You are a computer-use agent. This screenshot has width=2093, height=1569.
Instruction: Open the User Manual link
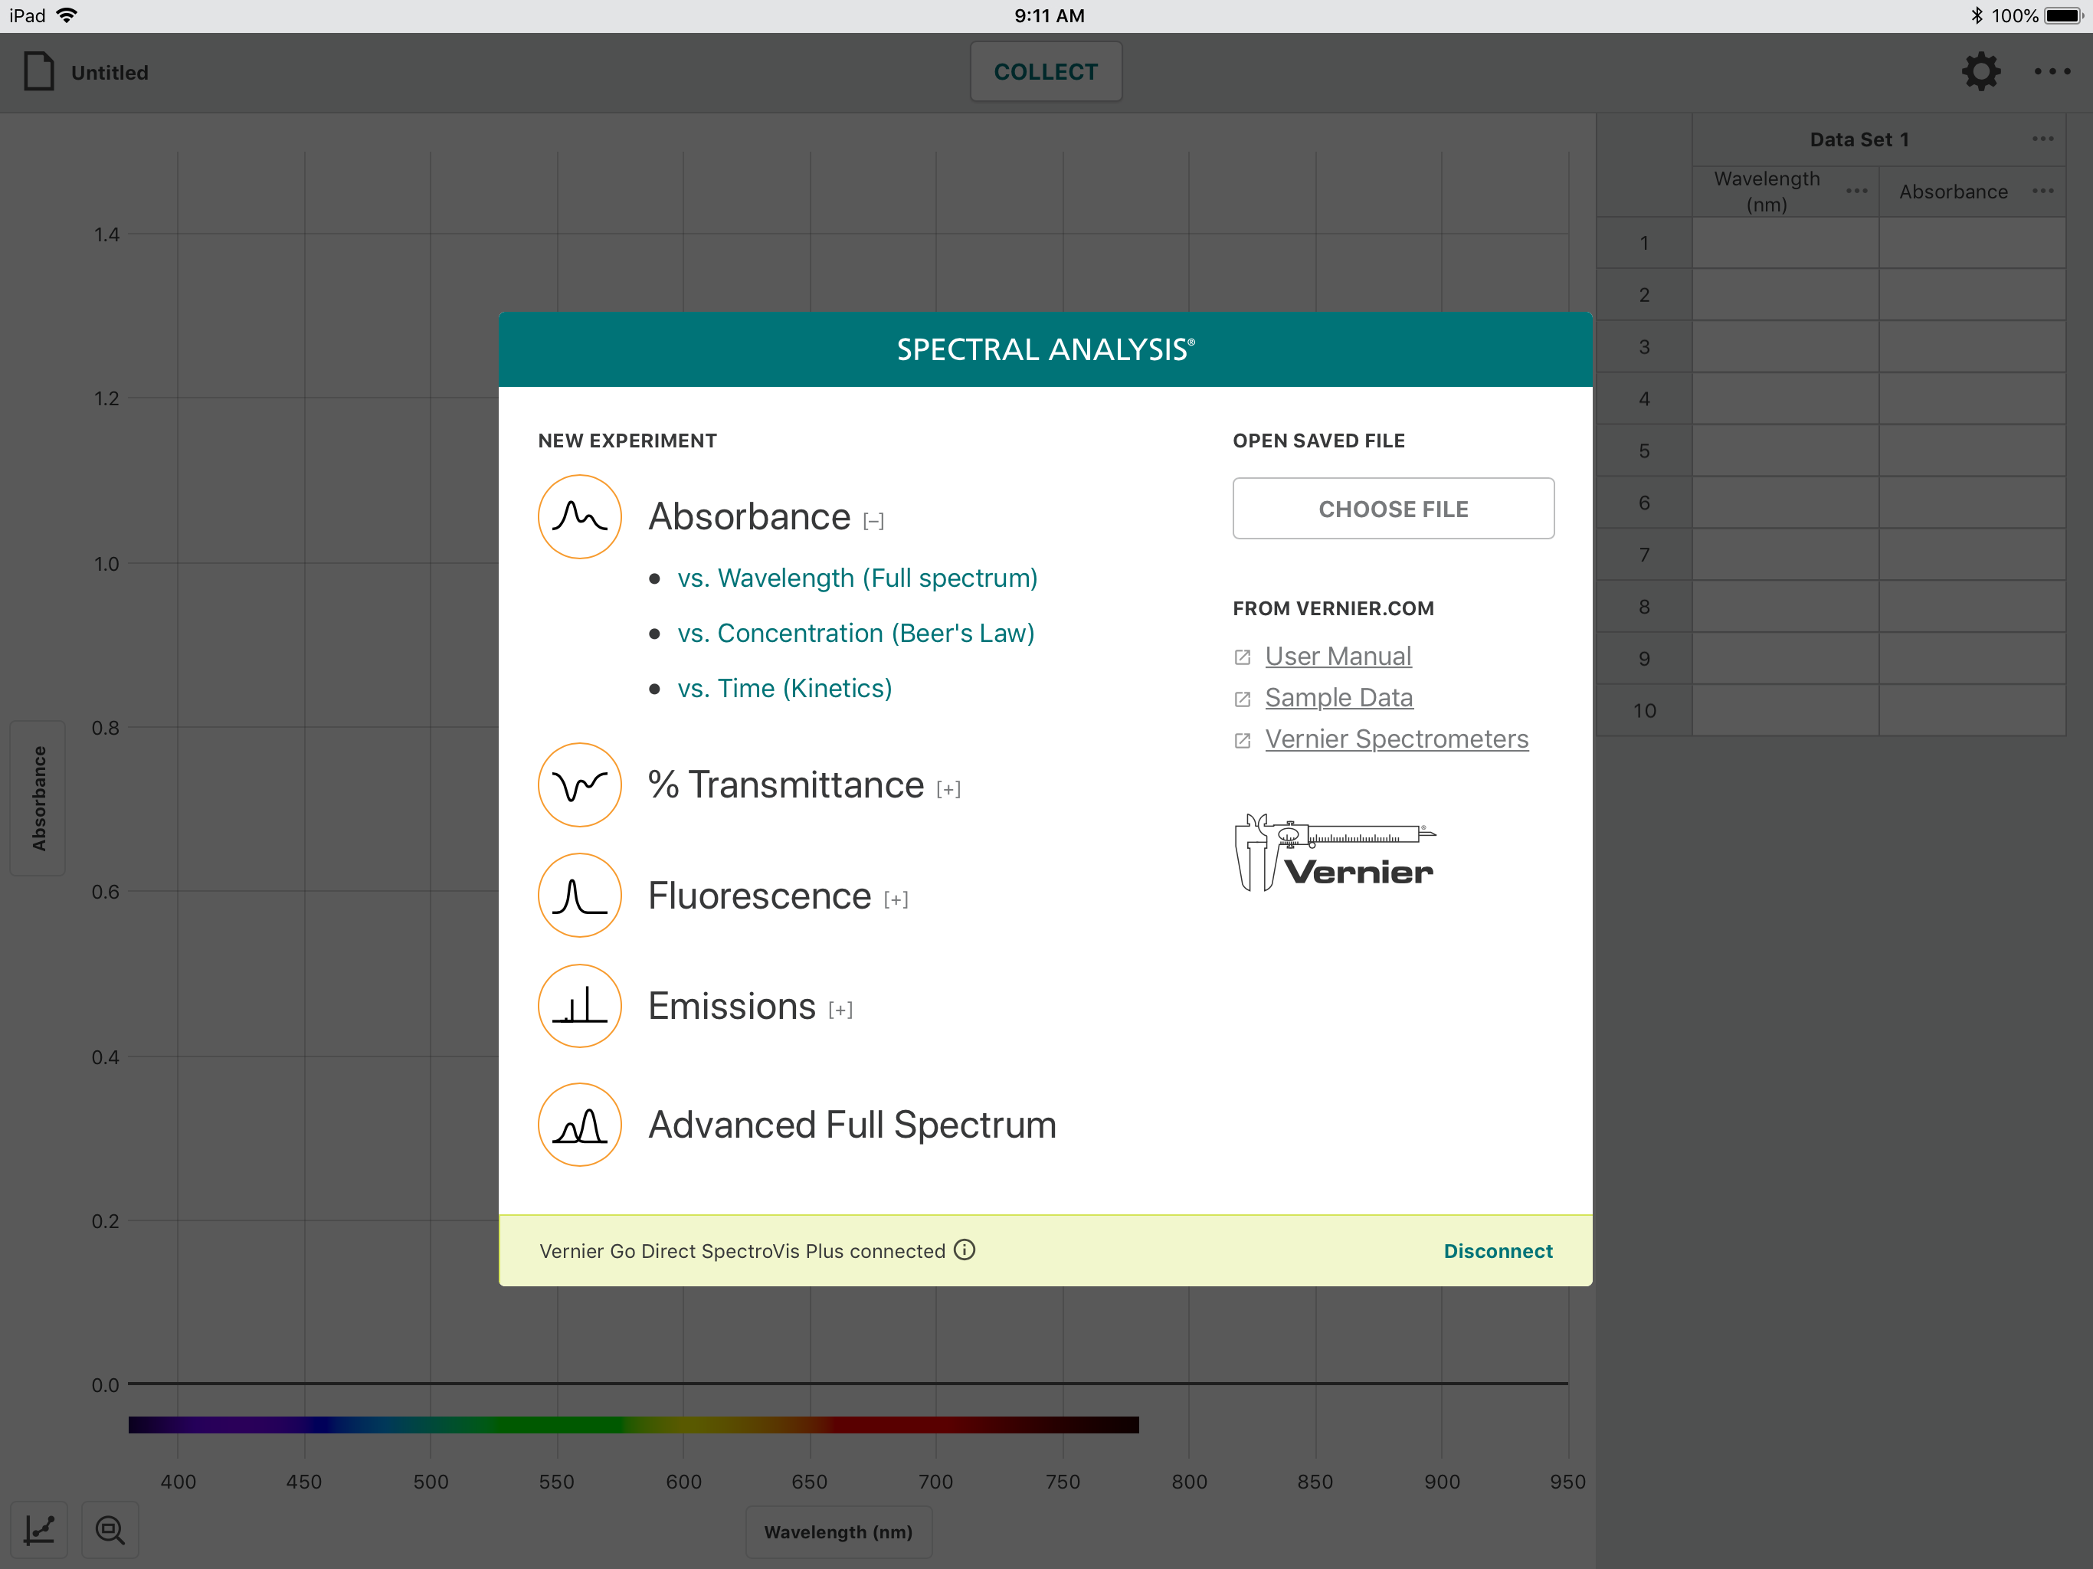[x=1337, y=656]
